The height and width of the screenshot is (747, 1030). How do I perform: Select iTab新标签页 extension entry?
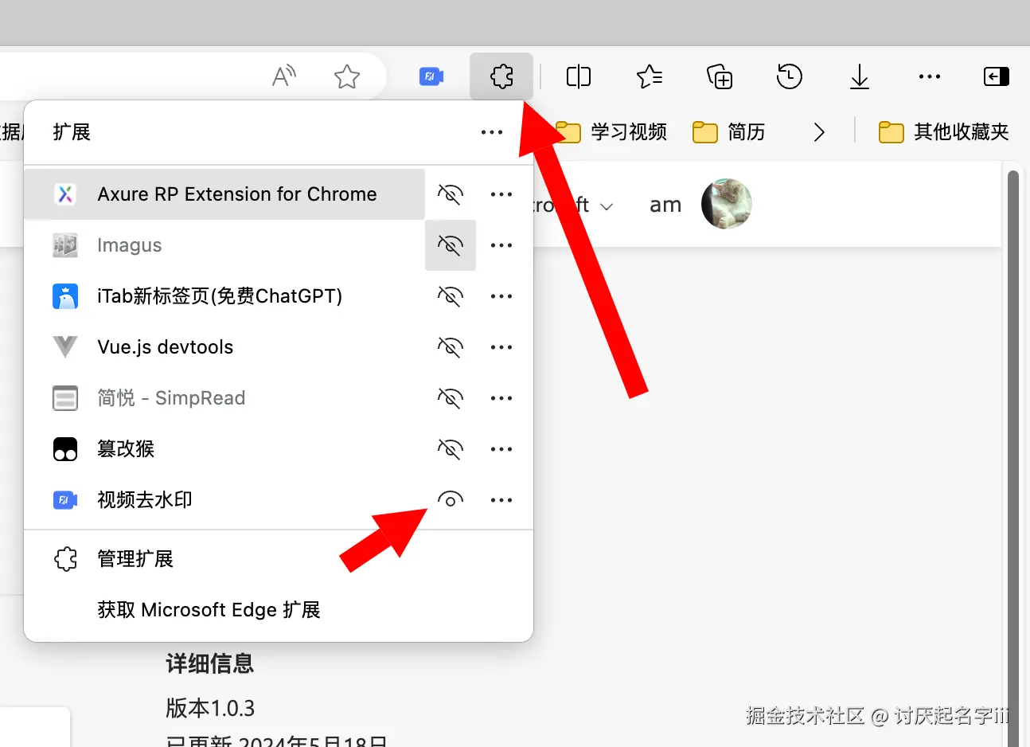224,296
